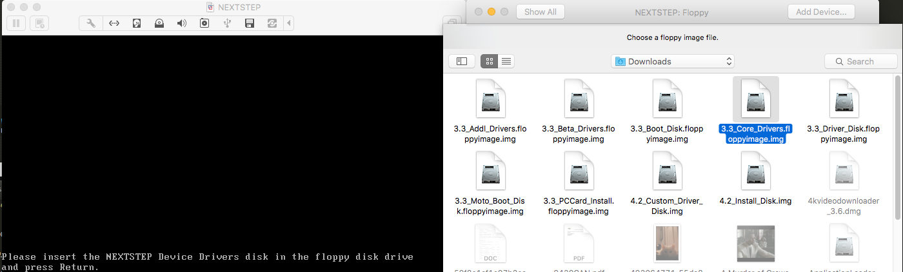Click the bottom-right disk image file icon

coord(844,243)
